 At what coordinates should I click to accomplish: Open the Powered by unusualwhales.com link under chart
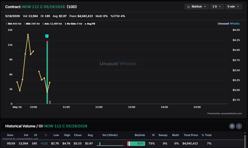pos(224,114)
